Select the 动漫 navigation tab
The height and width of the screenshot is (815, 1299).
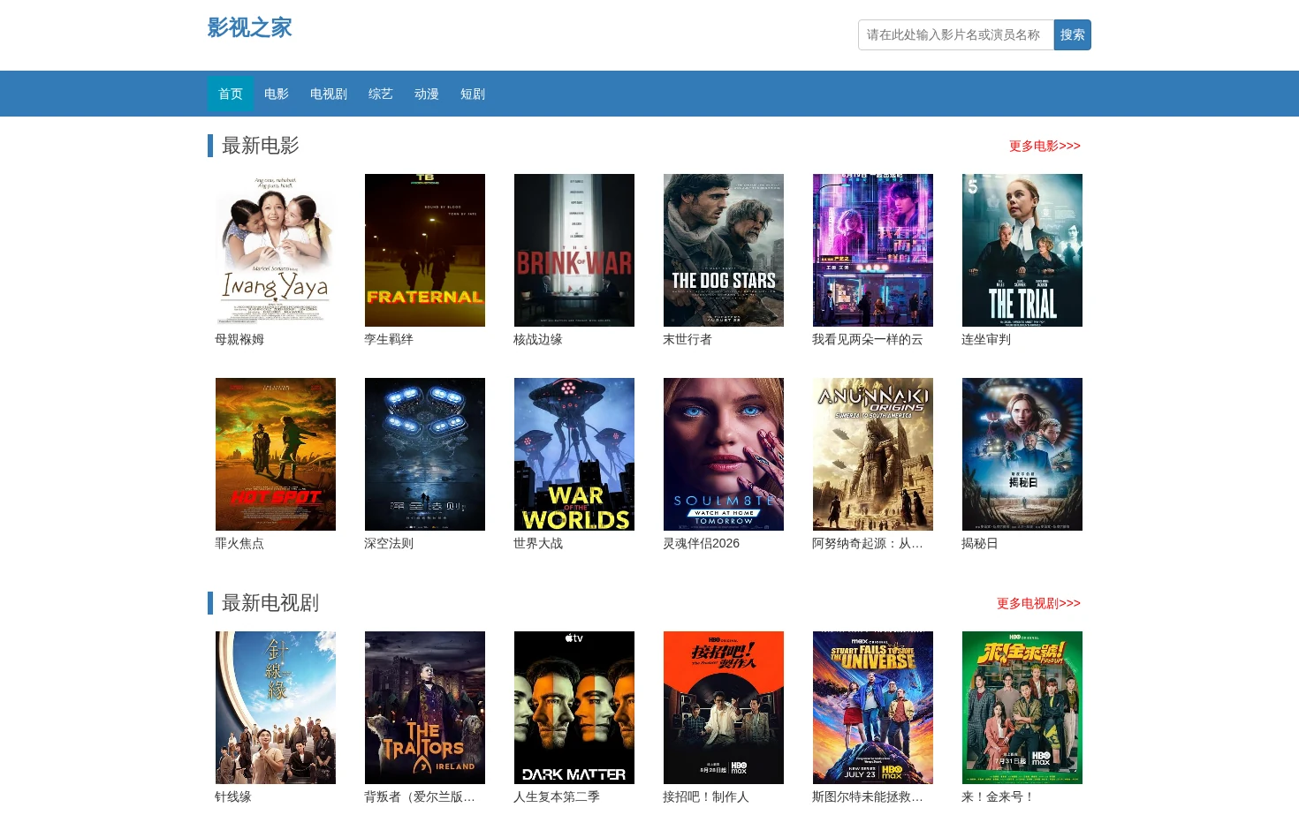427,94
